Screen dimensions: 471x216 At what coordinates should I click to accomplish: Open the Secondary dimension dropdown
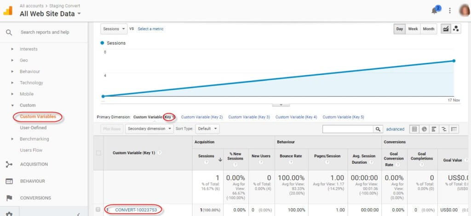click(x=149, y=129)
